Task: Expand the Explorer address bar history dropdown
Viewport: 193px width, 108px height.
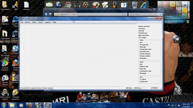Action: click(122, 14)
